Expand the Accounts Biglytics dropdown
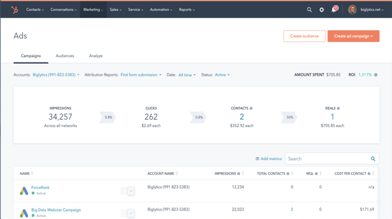Image resolution: width=392 pixels, height=219 pixels. point(56,75)
